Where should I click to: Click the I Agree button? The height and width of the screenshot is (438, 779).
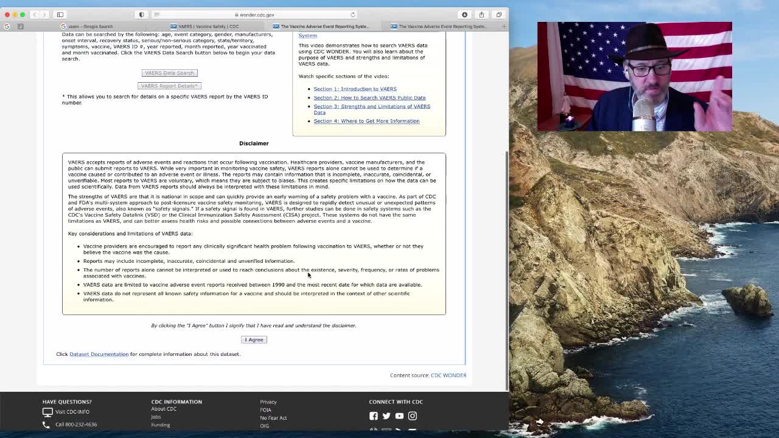(x=254, y=339)
